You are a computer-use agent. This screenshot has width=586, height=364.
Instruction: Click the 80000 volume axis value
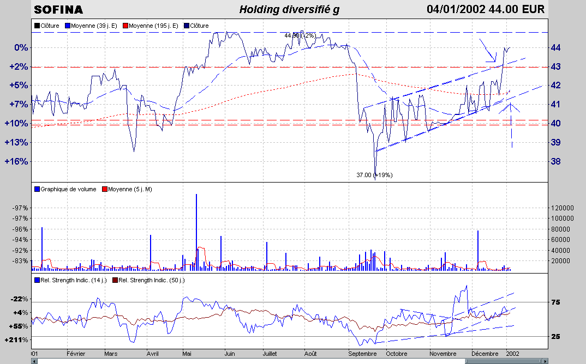(560, 229)
